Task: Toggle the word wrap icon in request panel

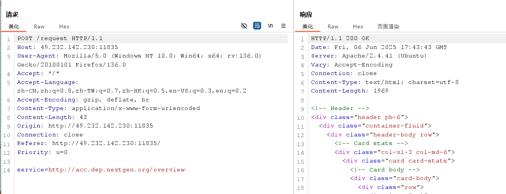Action: pyautogui.click(x=257, y=26)
